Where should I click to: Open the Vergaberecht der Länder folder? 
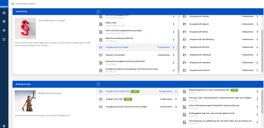137,47
